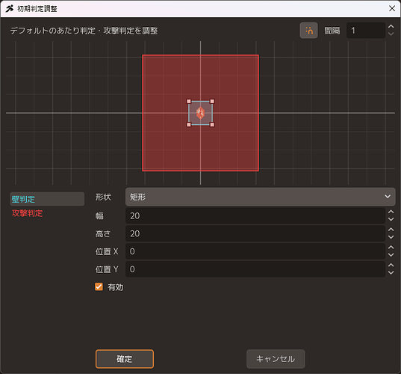The height and width of the screenshot is (374, 401).
Task: Click the 高さ height input field
Action: [255, 233]
